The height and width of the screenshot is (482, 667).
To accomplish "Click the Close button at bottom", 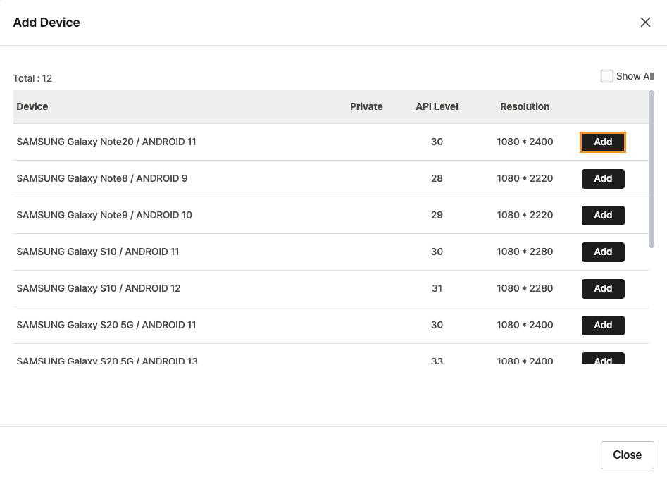I will click(627, 455).
